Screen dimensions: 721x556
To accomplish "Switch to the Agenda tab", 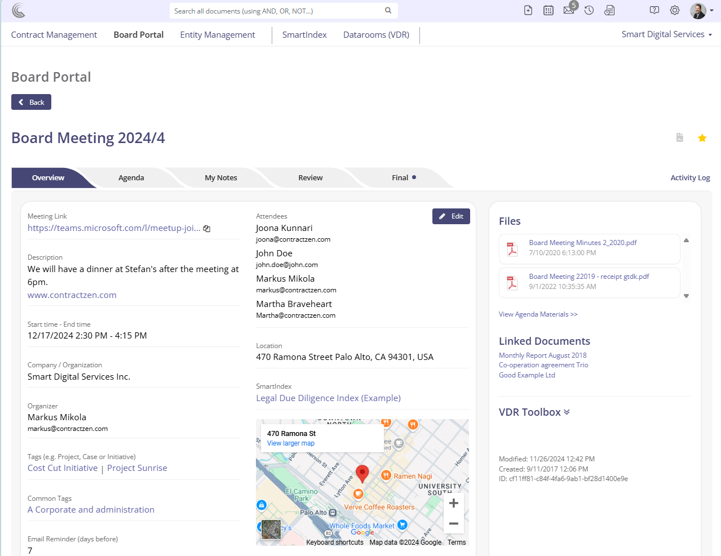I will [131, 177].
